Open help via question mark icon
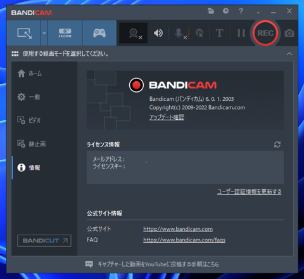This screenshot has height=279, width=304. coord(241,11)
